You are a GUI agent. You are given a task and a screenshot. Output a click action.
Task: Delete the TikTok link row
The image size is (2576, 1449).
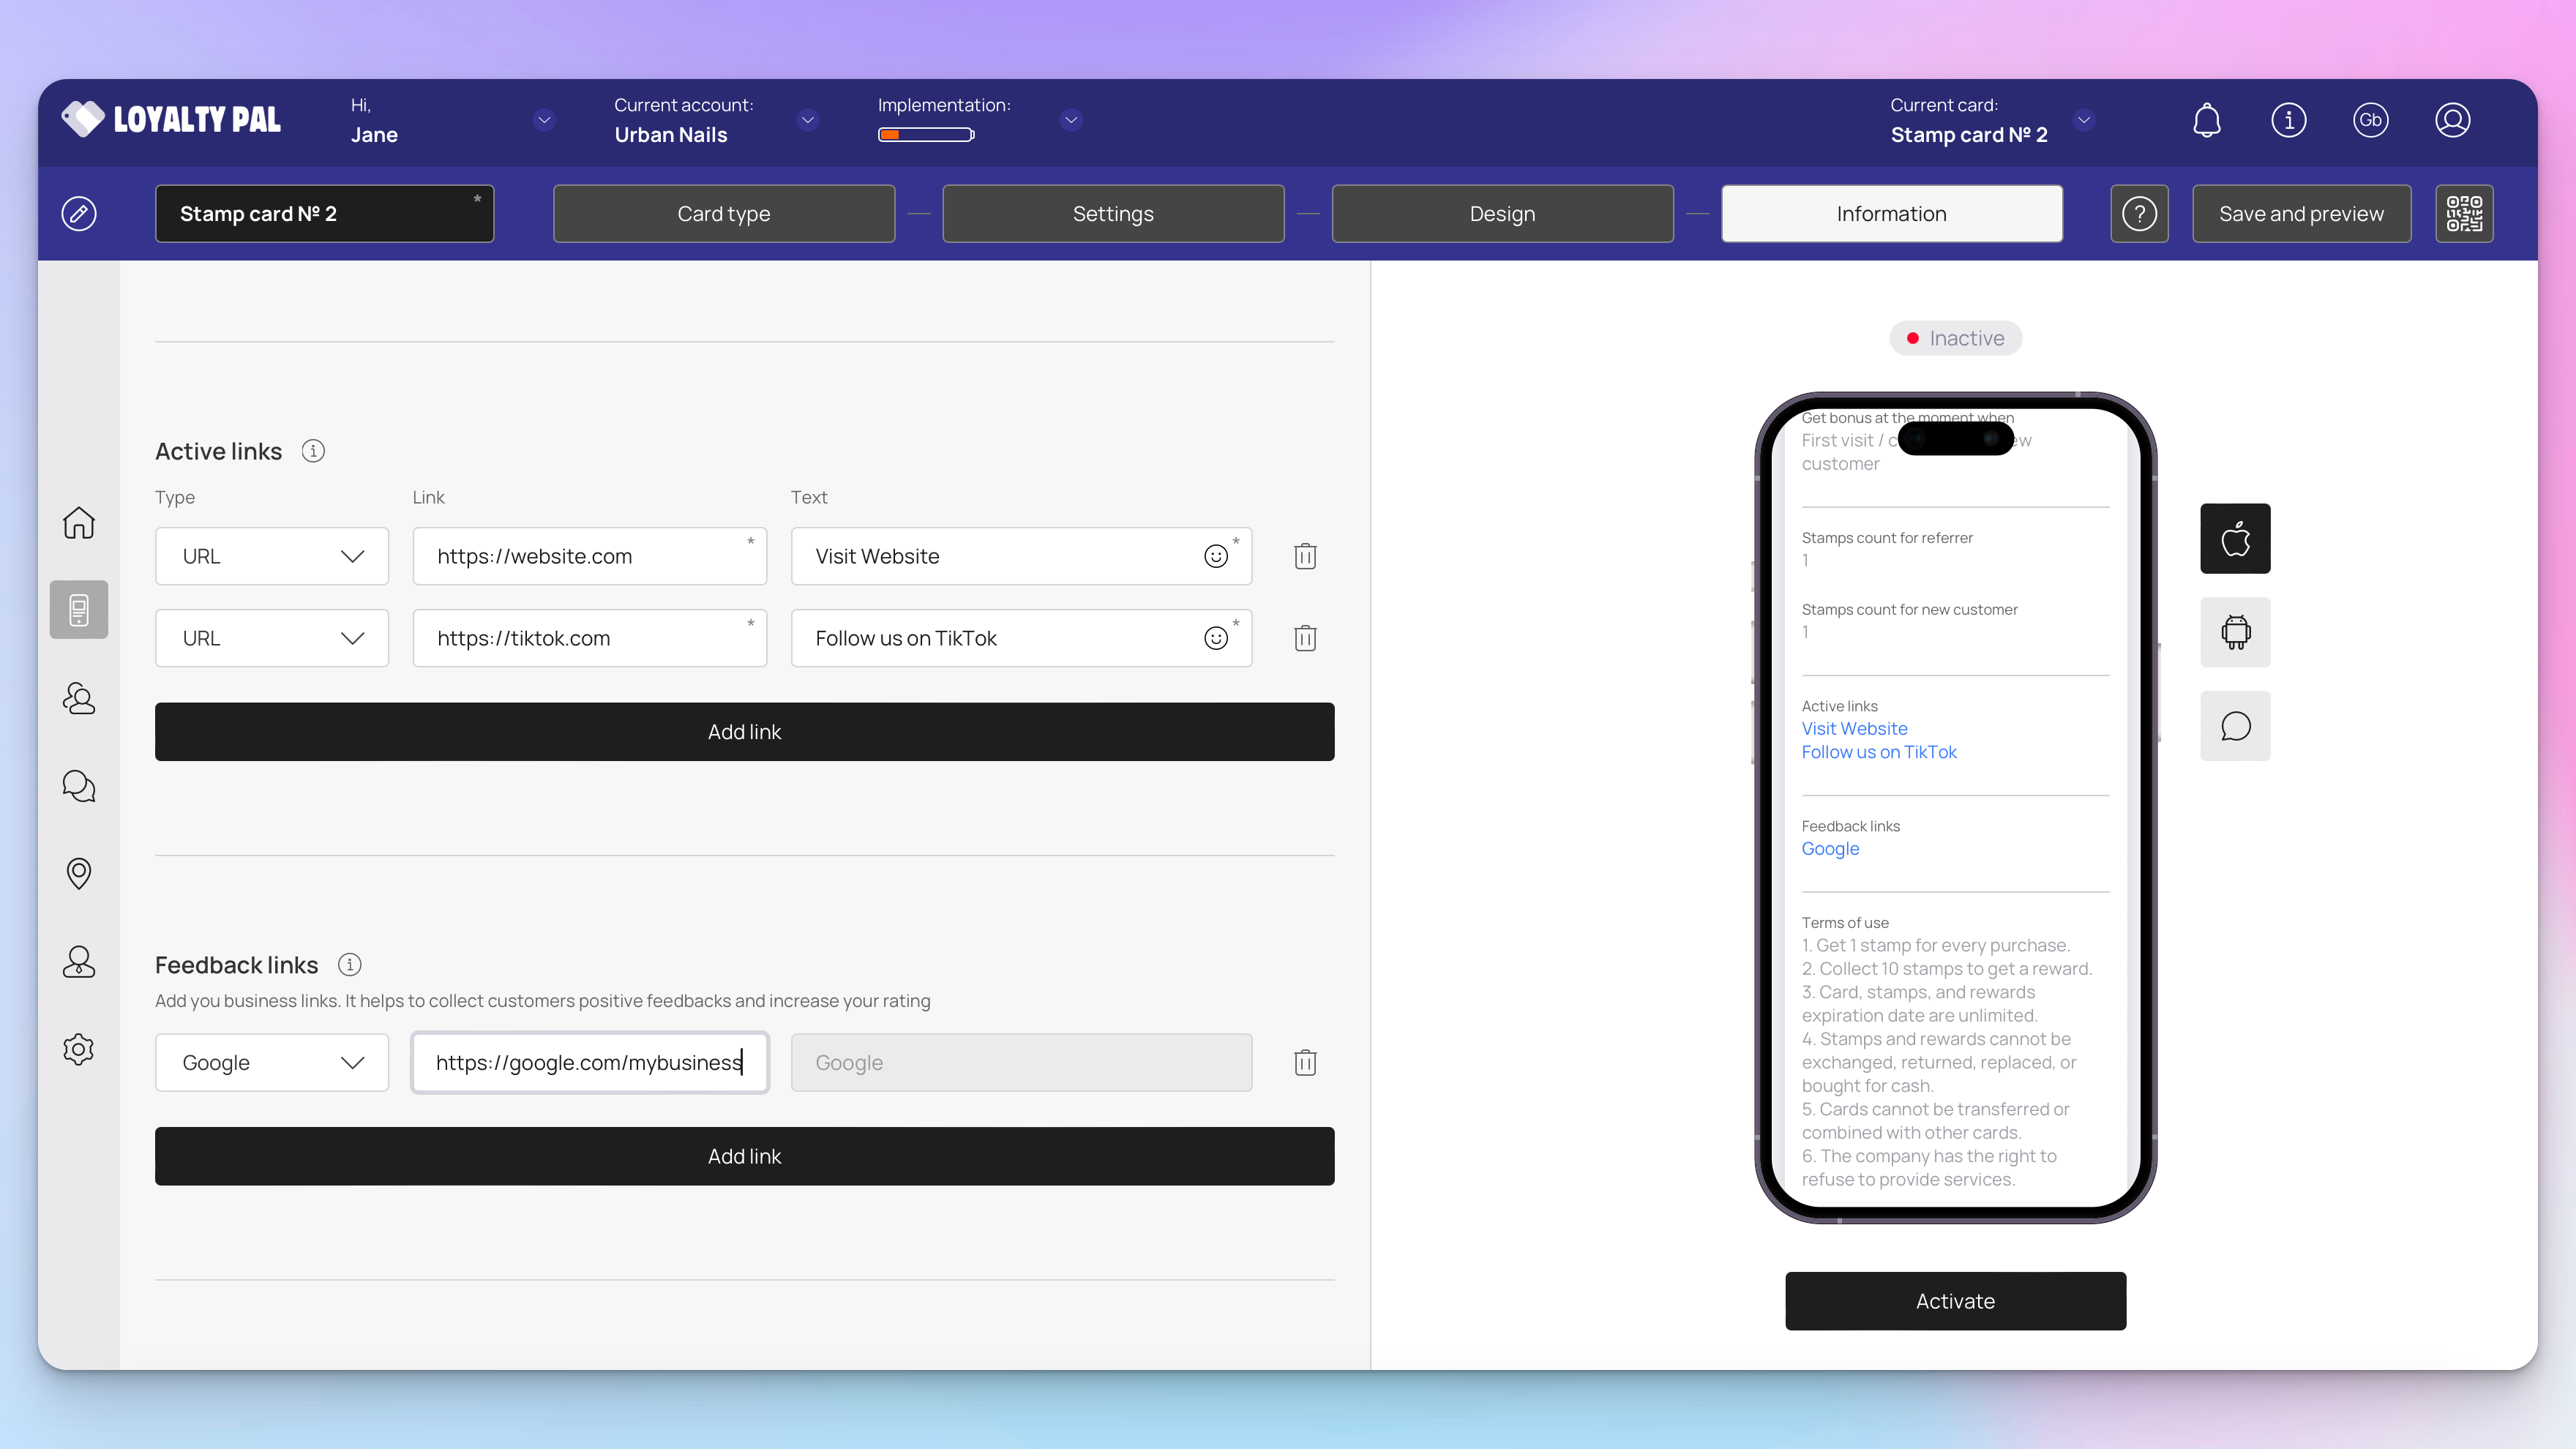tap(1305, 638)
